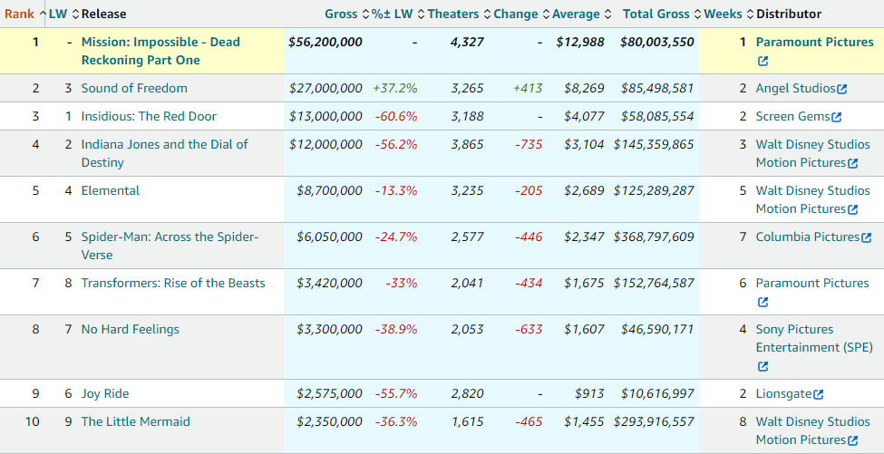Open external link icon next to Angel Studios

tap(842, 89)
